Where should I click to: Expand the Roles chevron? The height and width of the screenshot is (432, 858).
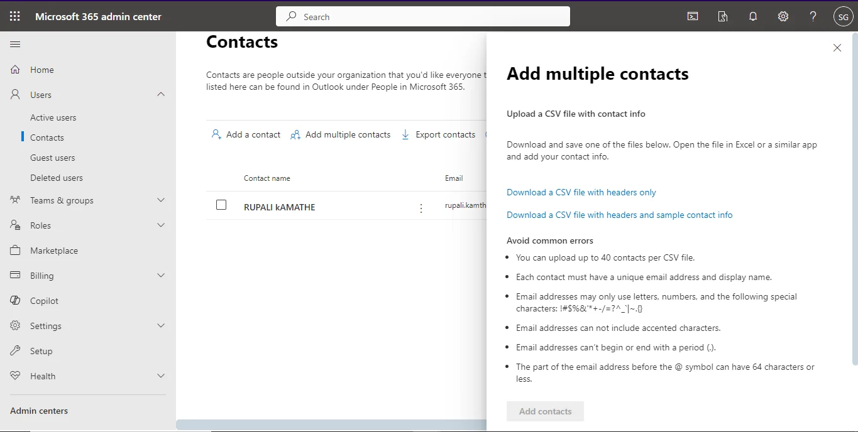pyautogui.click(x=161, y=225)
